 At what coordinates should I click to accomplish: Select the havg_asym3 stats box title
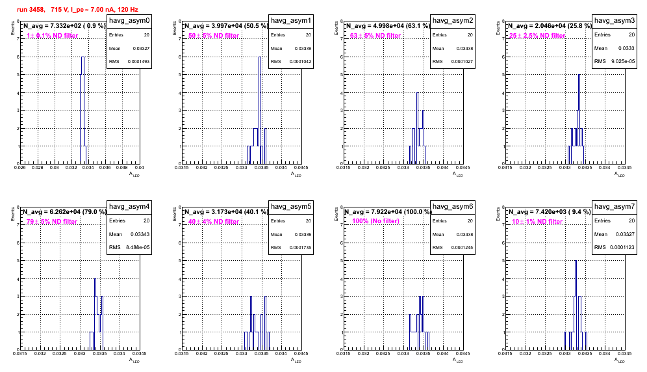click(615, 20)
